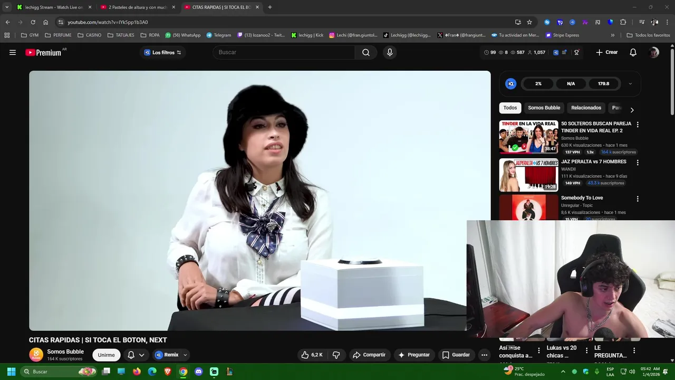The height and width of the screenshot is (380, 675).
Task: Open Somos Bubble channel name link
Action: pyautogui.click(x=65, y=351)
